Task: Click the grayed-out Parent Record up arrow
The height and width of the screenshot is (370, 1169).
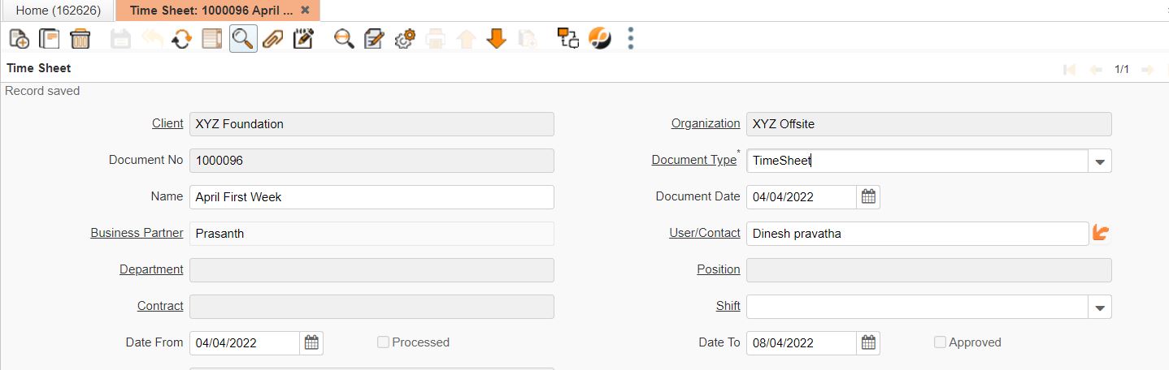Action: 466,38
